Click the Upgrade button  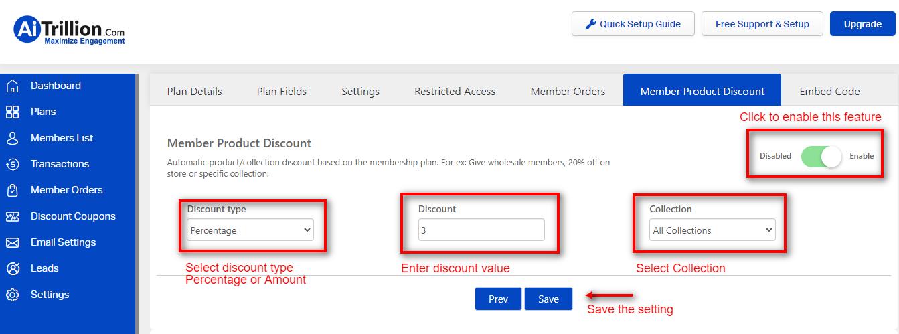point(862,24)
